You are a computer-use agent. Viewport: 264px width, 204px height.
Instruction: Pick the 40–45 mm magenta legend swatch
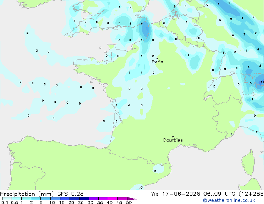click(x=113, y=199)
